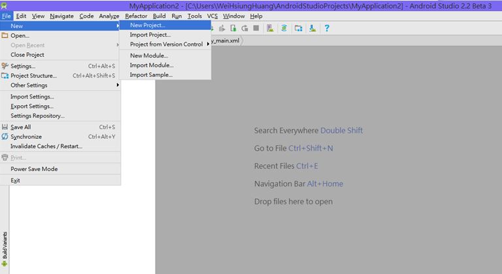502x274 pixels.
Task: Choose Import Settings...
Action: [x=60, y=97]
